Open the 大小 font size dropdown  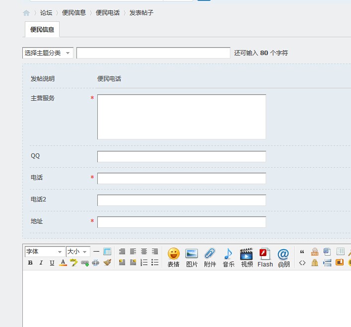(78, 252)
